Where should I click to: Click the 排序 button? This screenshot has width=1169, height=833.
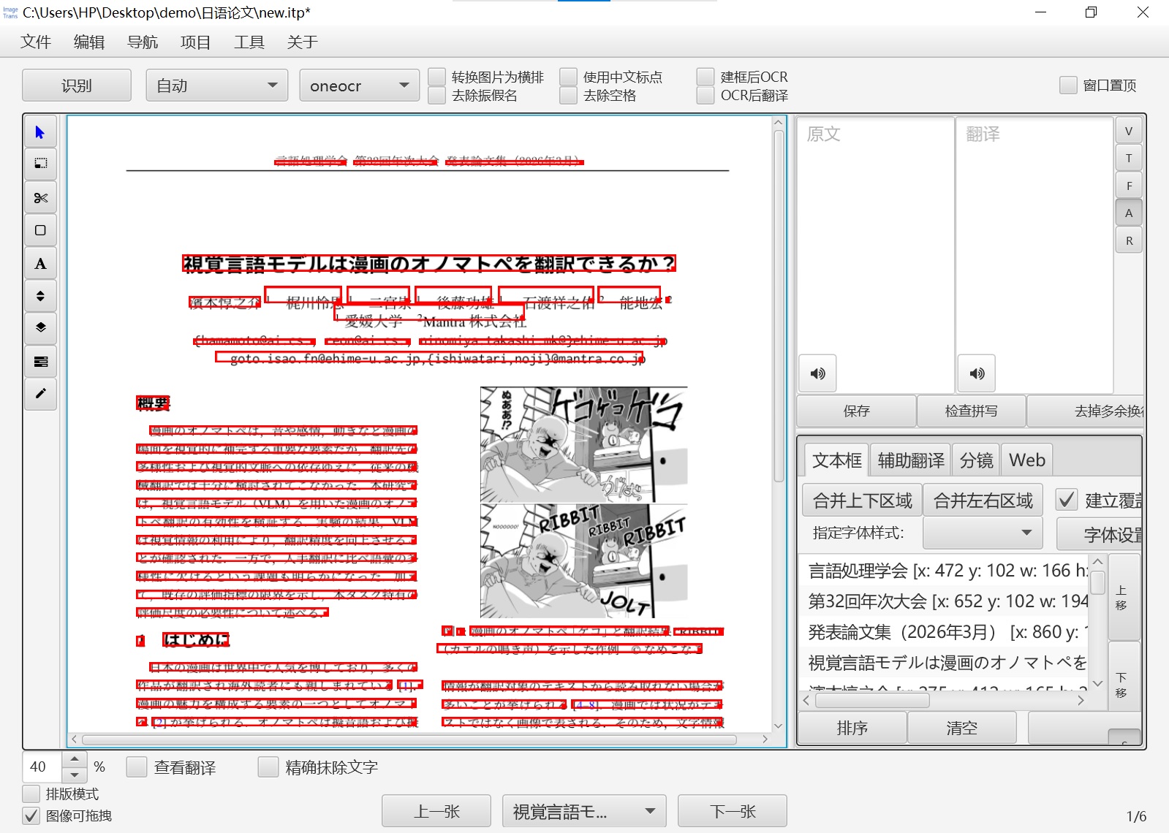pyautogui.click(x=852, y=728)
